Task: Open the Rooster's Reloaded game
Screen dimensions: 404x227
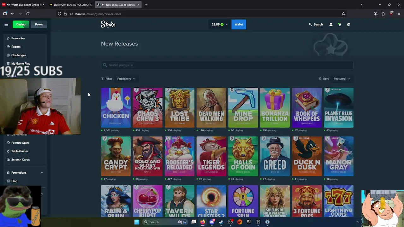Action: click(179, 156)
